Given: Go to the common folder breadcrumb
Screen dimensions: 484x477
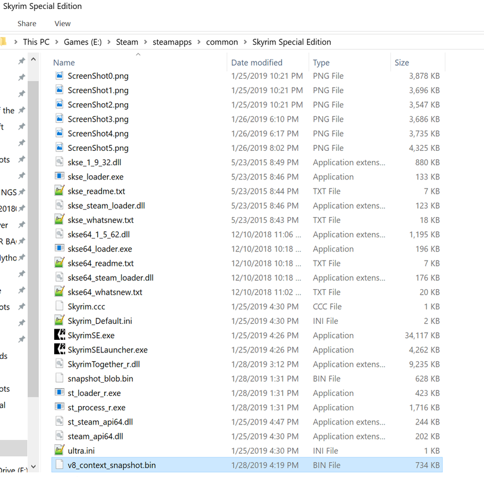Looking at the screenshot, I should click(222, 42).
